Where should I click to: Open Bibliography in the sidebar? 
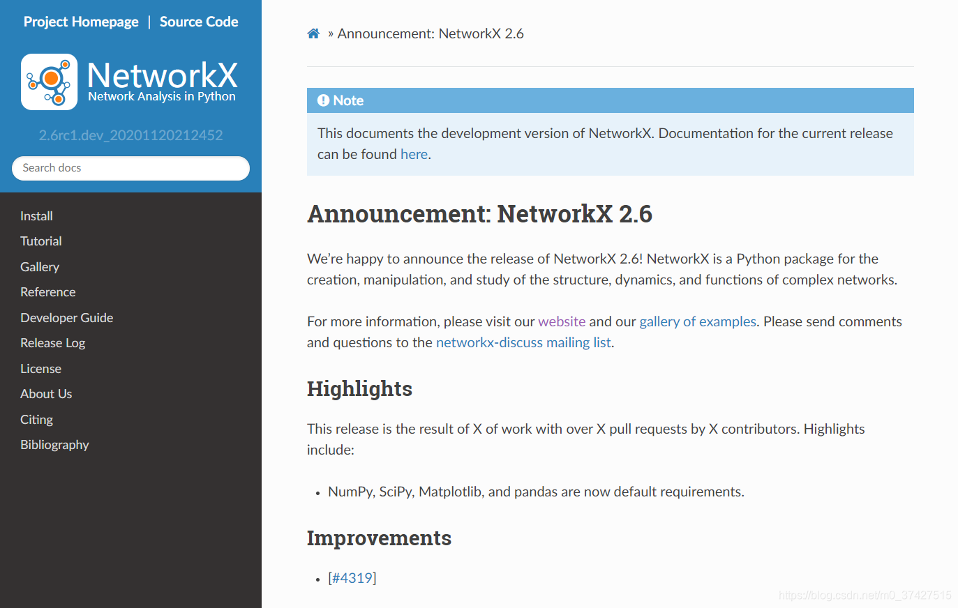coord(54,445)
